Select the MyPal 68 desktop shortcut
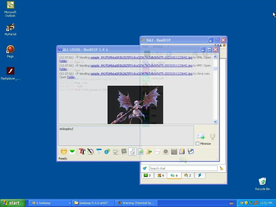276x207 pixels. [x=10, y=30]
